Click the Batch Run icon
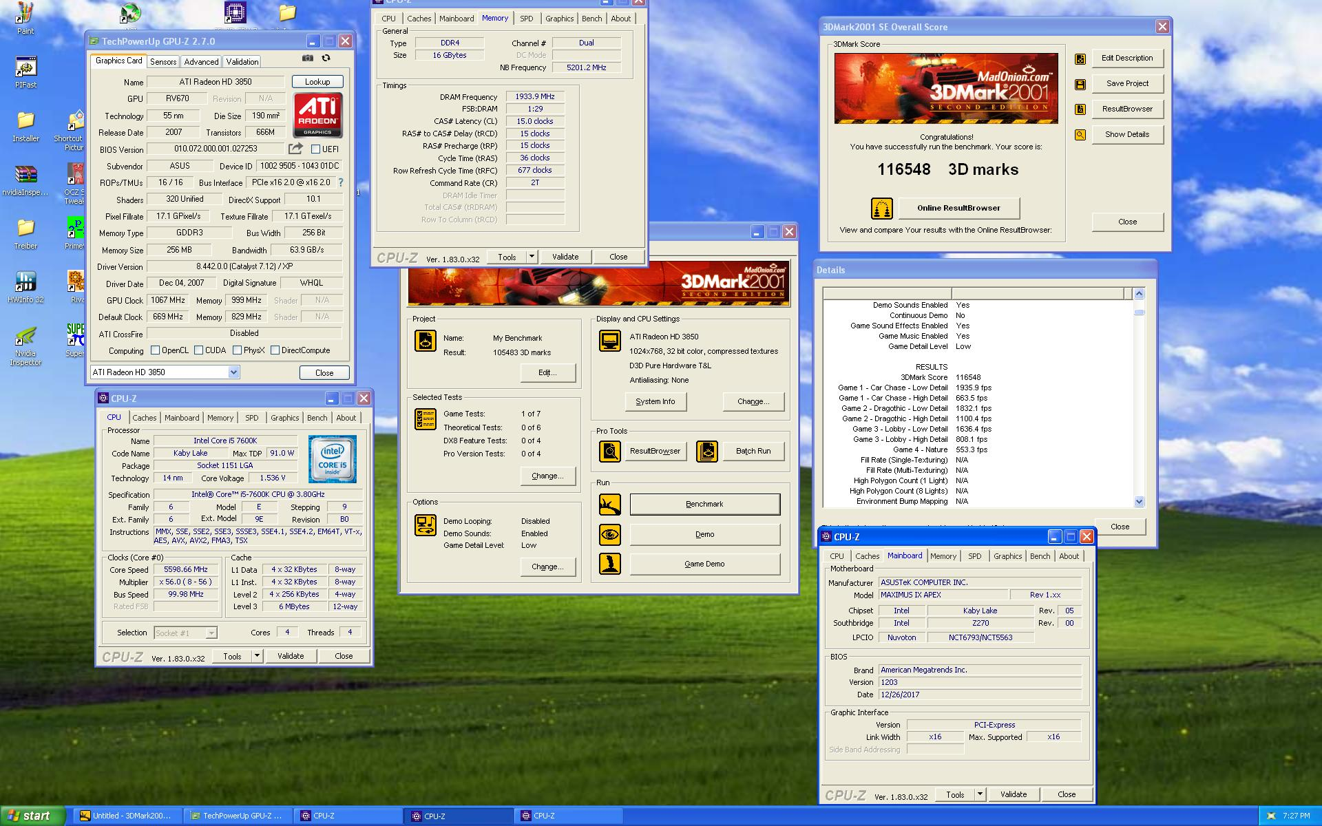The image size is (1322, 826). tap(707, 452)
